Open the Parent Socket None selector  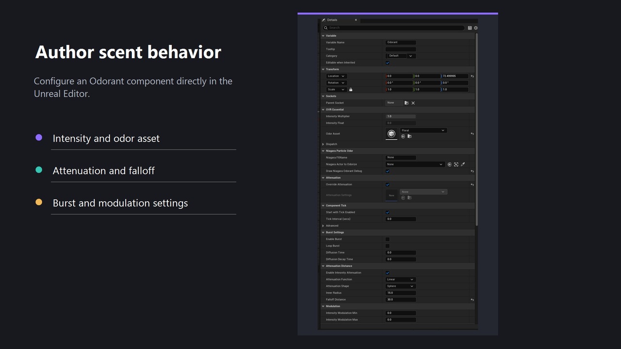click(394, 103)
